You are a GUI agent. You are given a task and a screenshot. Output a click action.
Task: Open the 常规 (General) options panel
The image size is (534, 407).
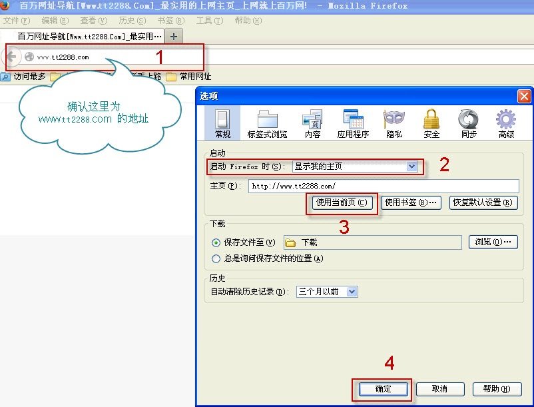click(222, 124)
